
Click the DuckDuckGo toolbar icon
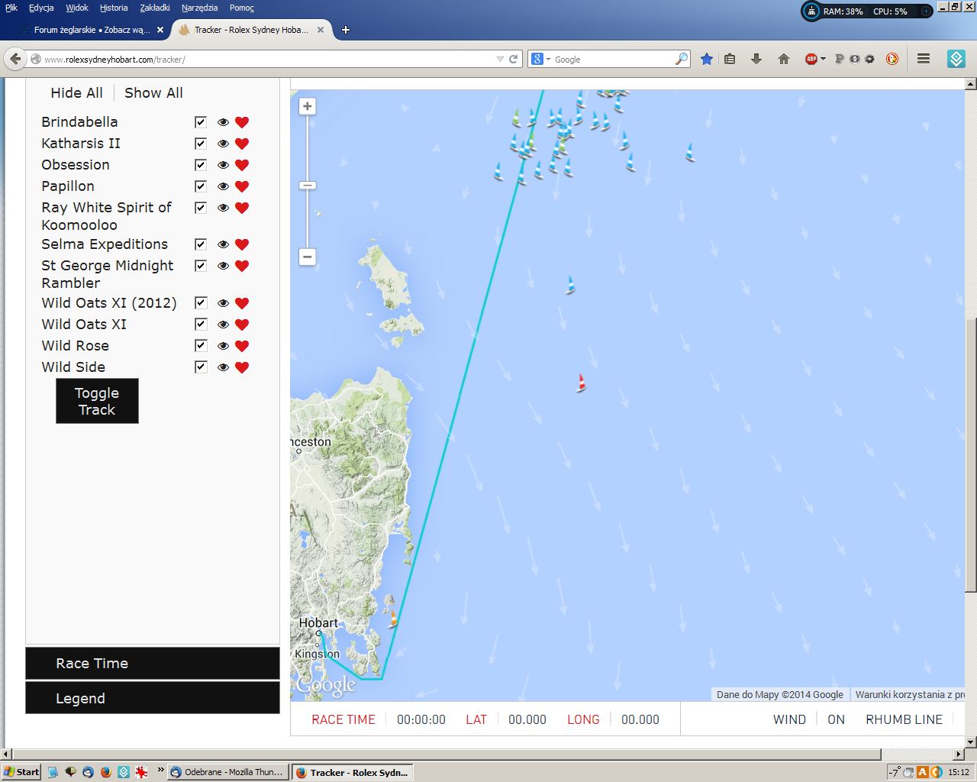[892, 59]
